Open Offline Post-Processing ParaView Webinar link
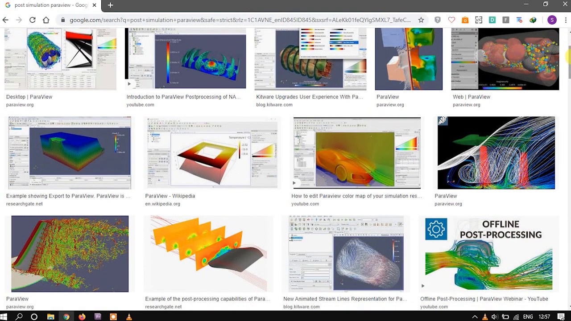 [x=484, y=299]
